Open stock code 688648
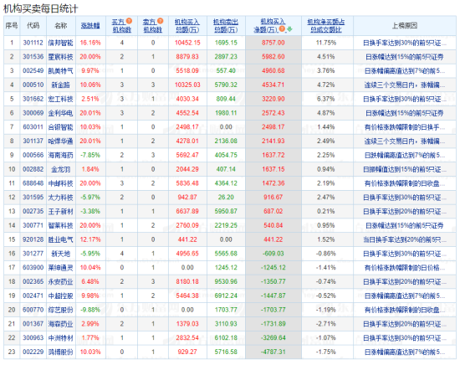This screenshot has height=365, width=460. (33, 183)
